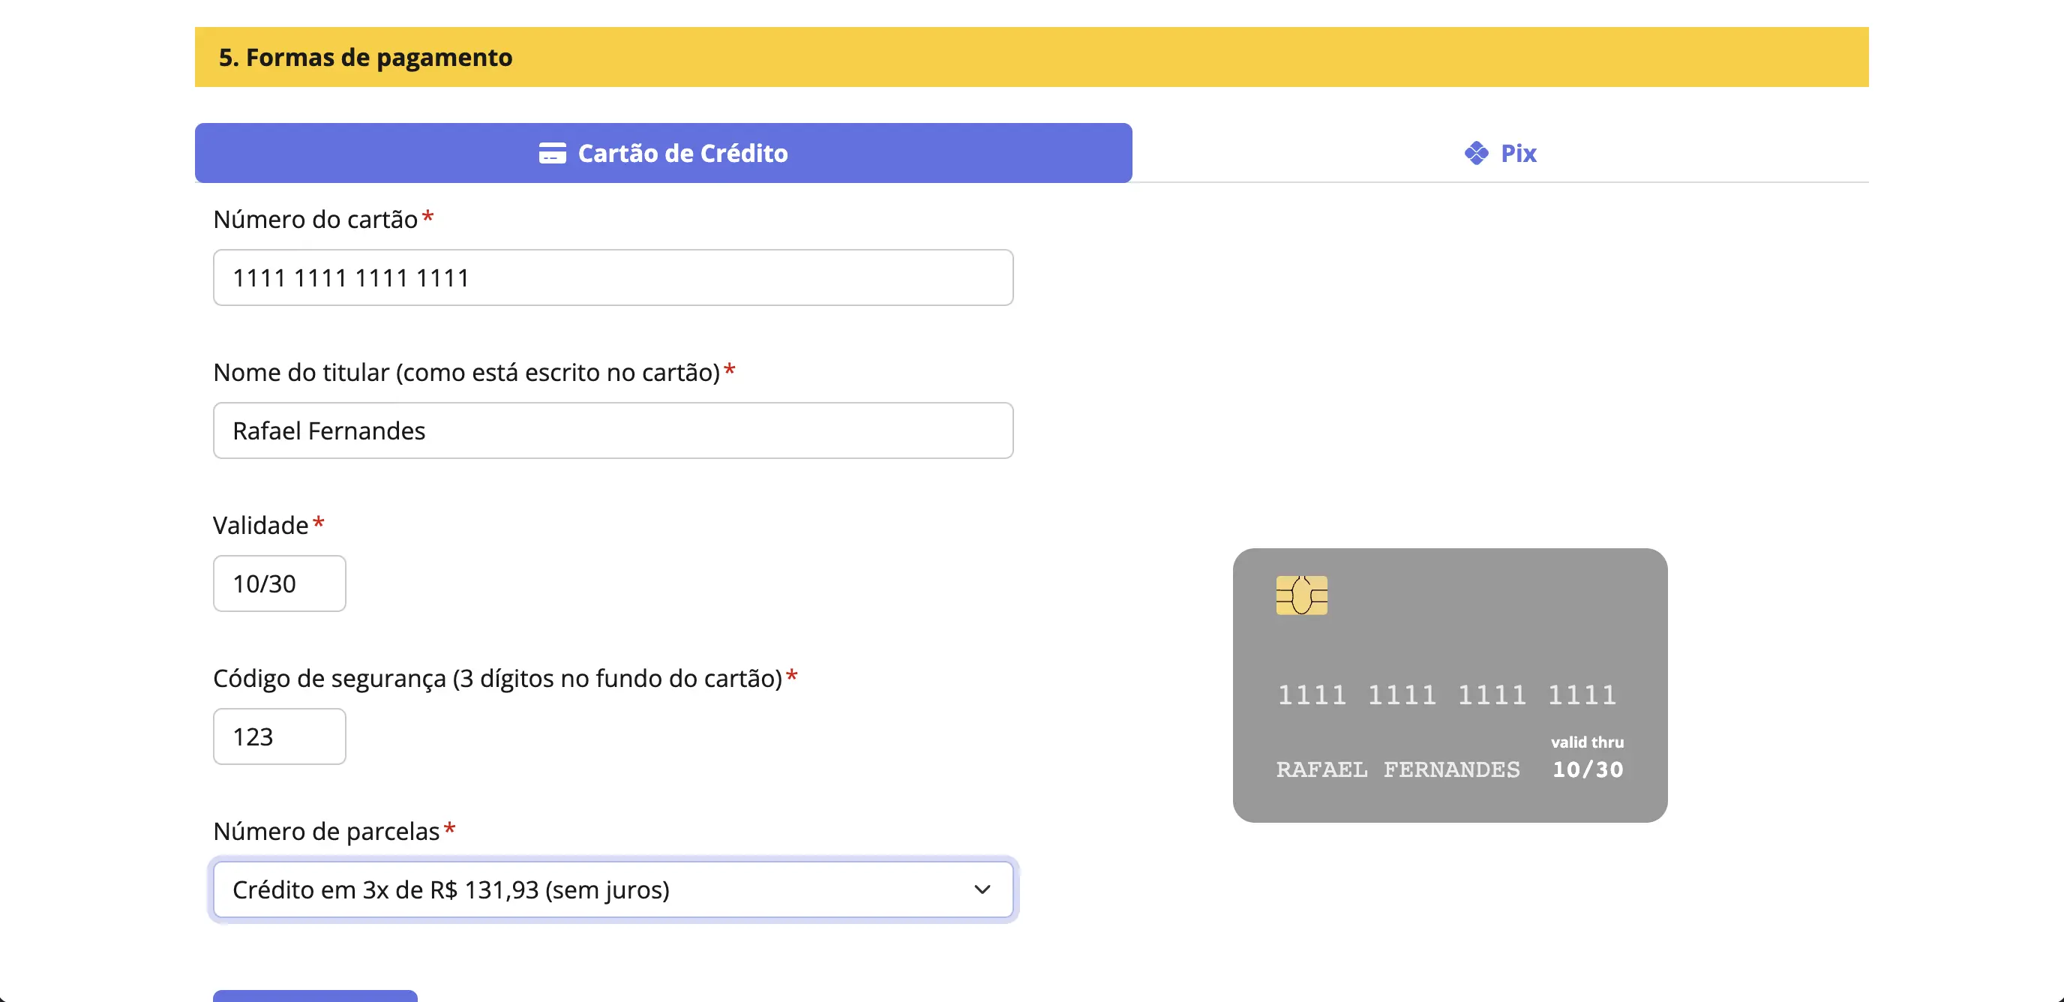Click the red asterisk next to Validade
The width and height of the screenshot is (2064, 1002).
319,523
